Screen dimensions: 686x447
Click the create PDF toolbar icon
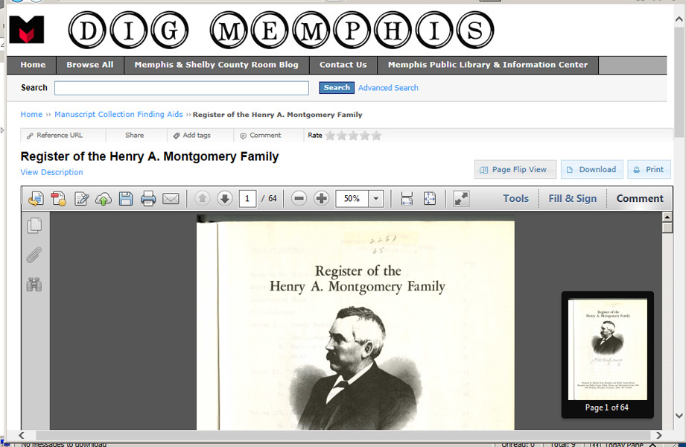(x=59, y=199)
